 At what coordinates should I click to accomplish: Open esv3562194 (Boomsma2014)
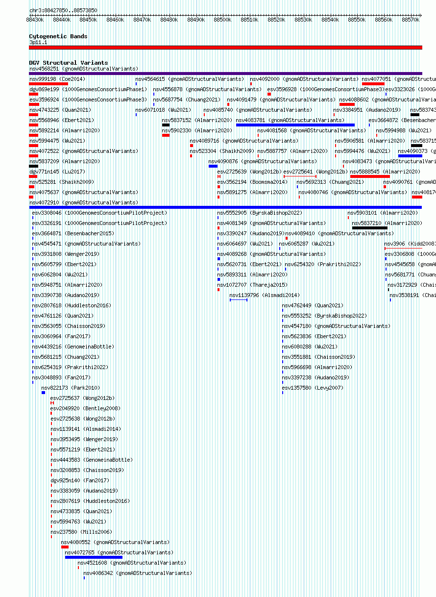[x=252, y=182]
